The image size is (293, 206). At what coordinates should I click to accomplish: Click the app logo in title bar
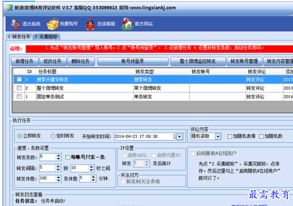10,7
